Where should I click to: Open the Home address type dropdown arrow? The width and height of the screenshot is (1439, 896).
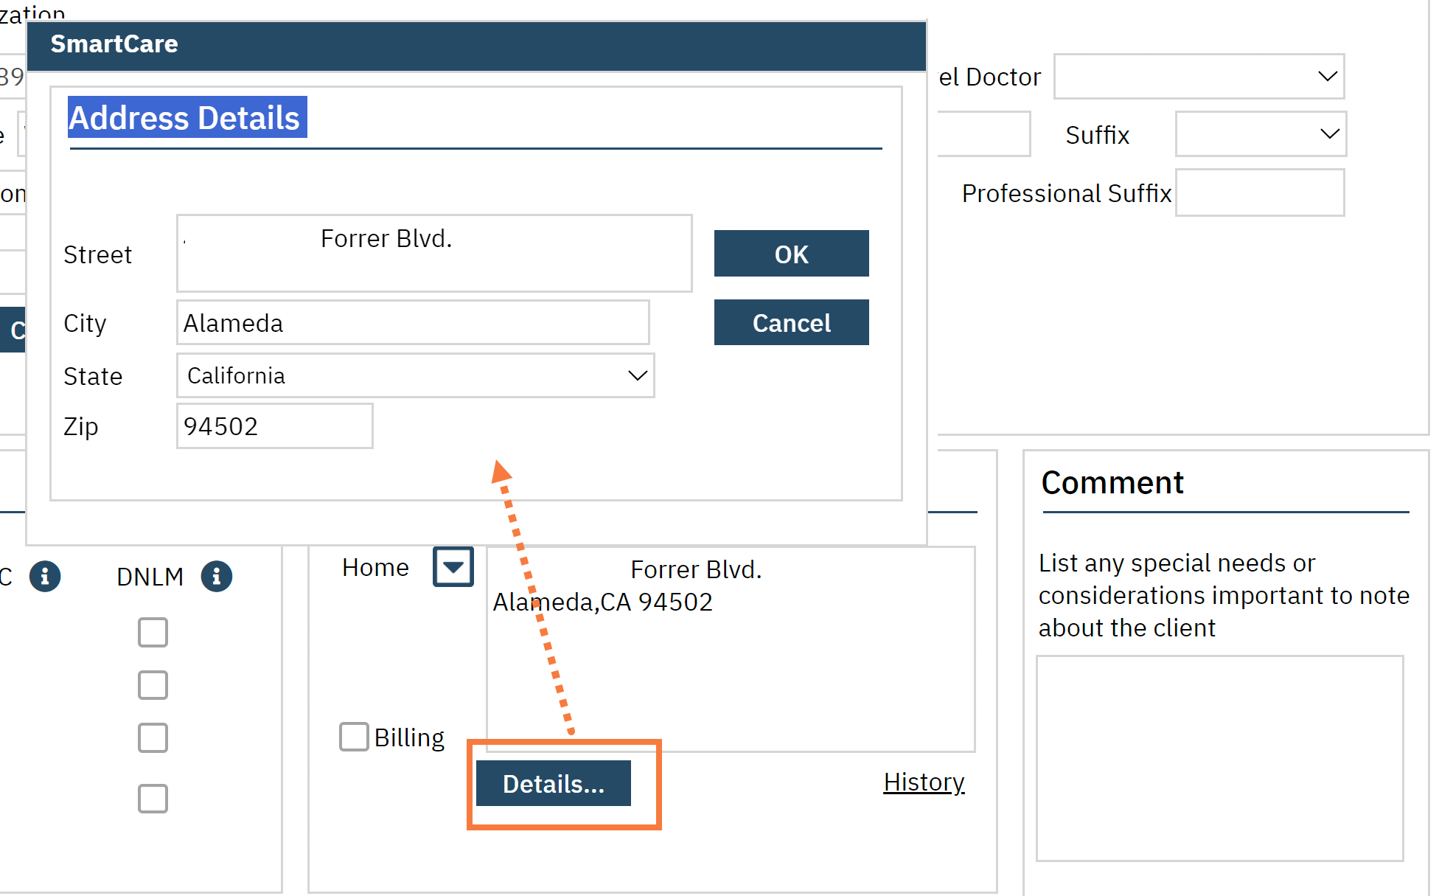coord(453,567)
